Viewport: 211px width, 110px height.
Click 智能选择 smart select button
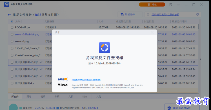(x=130, y=15)
